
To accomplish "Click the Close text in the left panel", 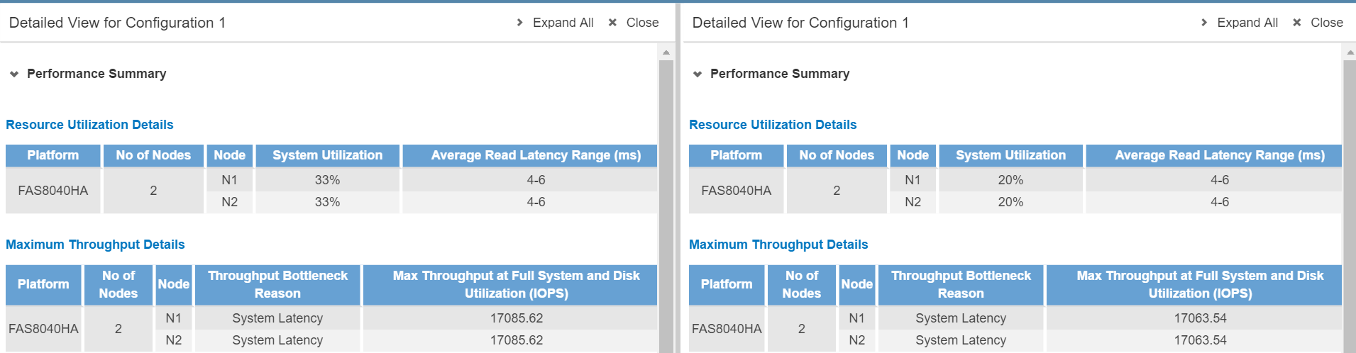I will (x=642, y=23).
